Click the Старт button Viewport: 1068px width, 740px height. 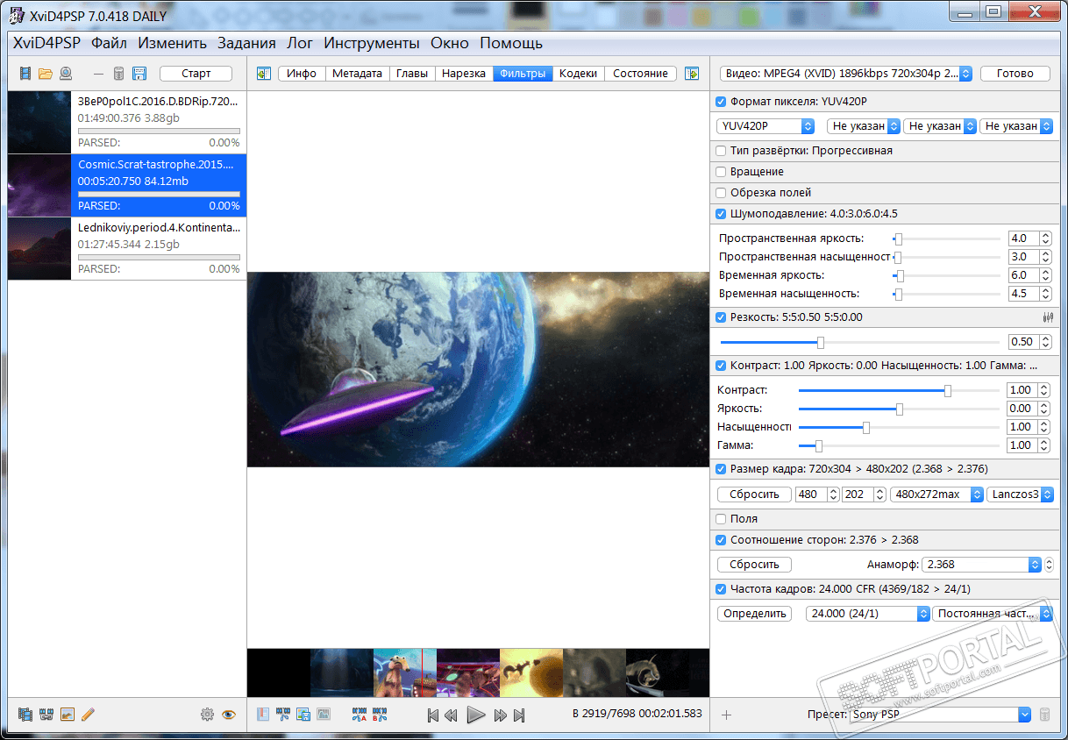196,74
